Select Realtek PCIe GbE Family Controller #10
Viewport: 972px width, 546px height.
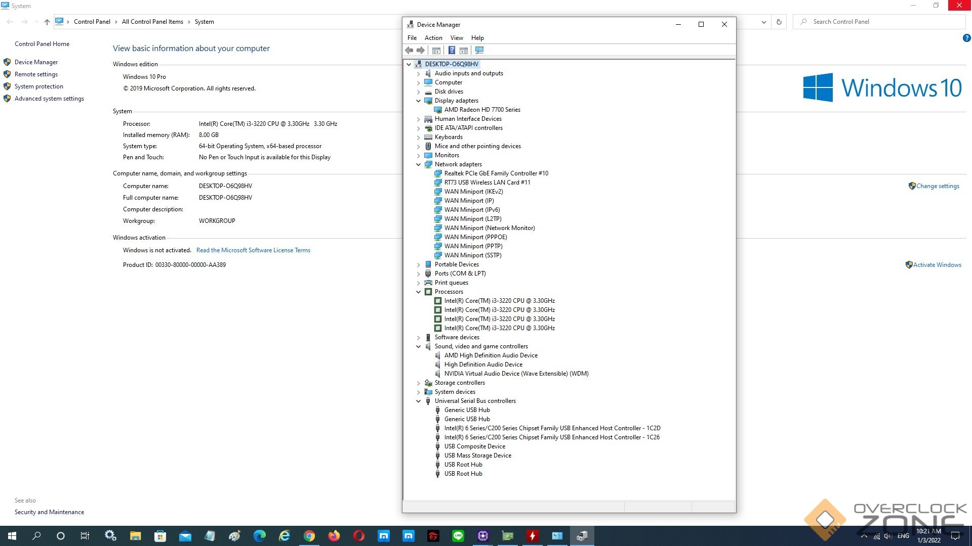[496, 173]
